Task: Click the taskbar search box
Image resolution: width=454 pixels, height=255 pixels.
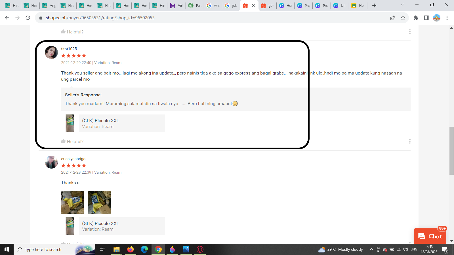Action: [54, 249]
